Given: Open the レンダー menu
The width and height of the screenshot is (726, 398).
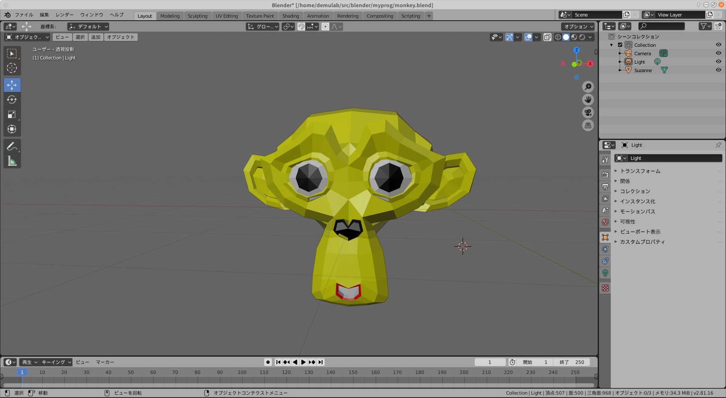Looking at the screenshot, I should tap(65, 15).
